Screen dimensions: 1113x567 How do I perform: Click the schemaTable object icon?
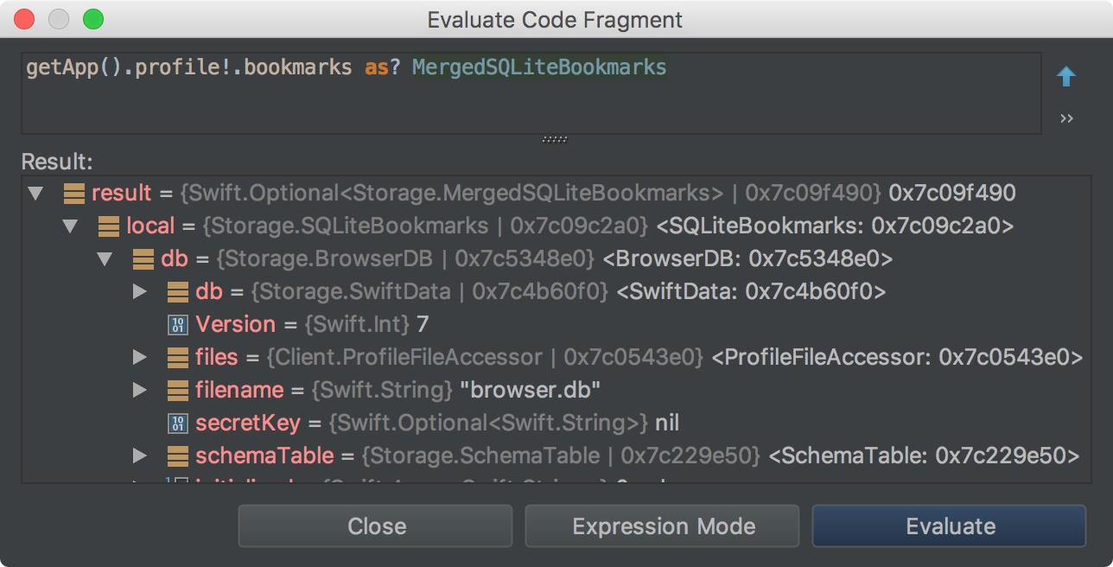pos(178,456)
